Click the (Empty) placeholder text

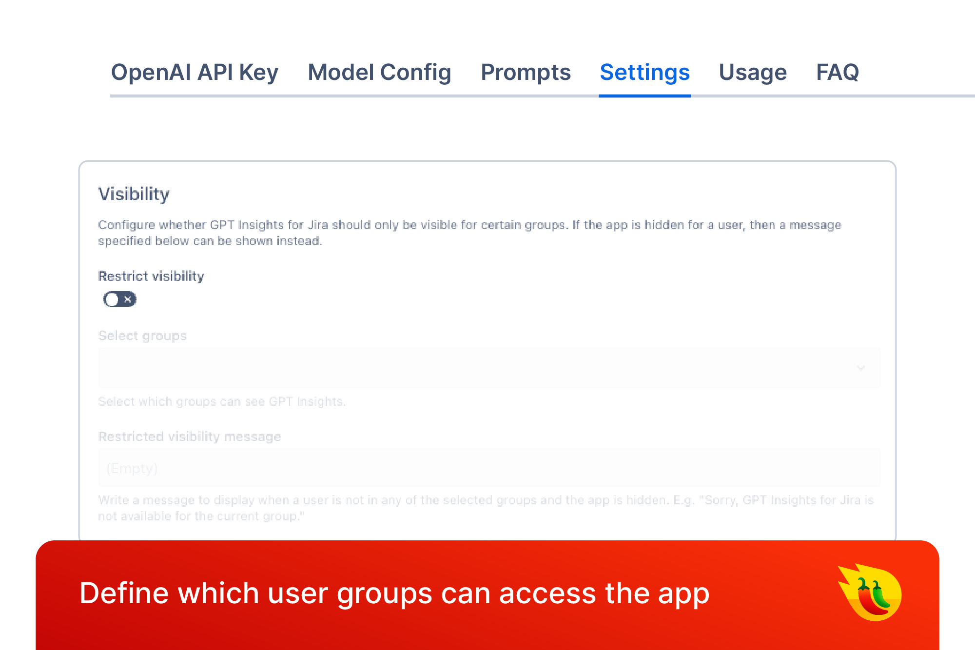(x=132, y=468)
